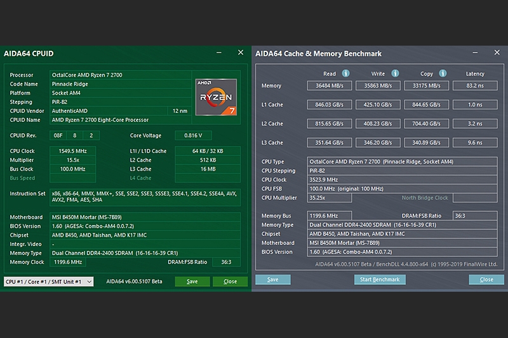
Task: Select L3 Cache Write value 346.20 GB/s
Action: 378,143
